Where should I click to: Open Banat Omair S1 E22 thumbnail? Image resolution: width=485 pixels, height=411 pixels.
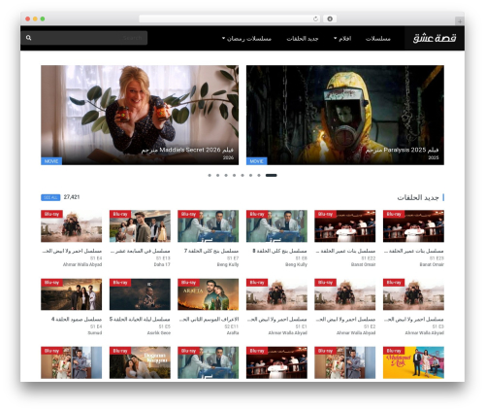pos(345,226)
